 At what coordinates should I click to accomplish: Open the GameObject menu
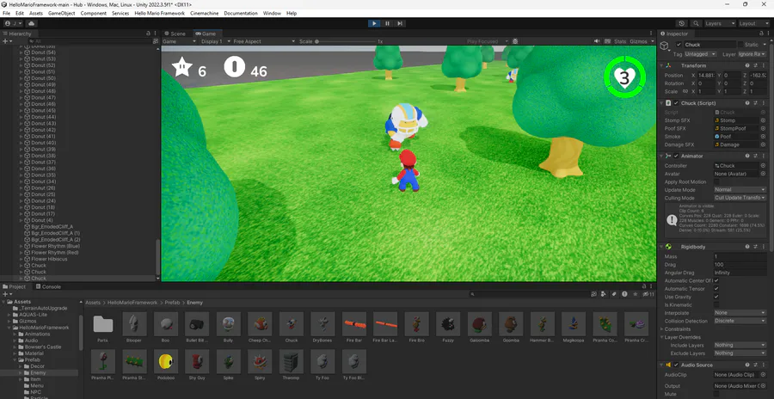pyautogui.click(x=62, y=14)
